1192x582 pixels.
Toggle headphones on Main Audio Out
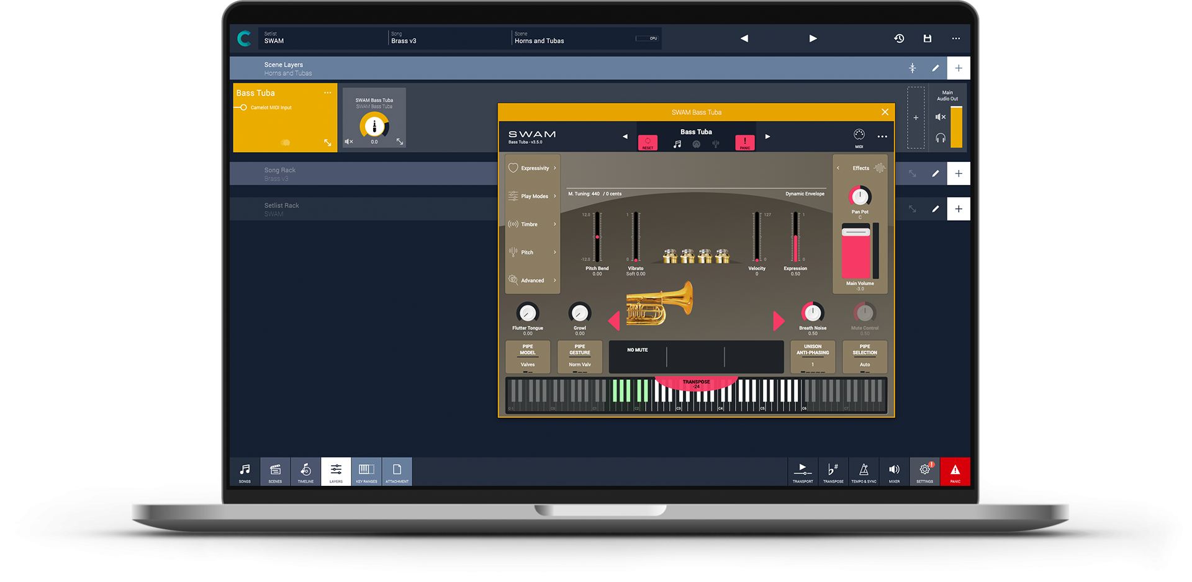tap(941, 138)
